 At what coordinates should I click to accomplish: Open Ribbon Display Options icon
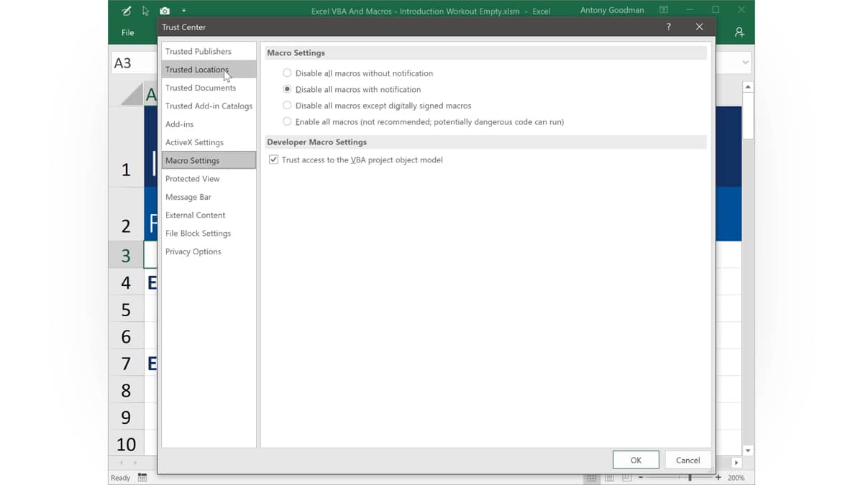pyautogui.click(x=664, y=10)
